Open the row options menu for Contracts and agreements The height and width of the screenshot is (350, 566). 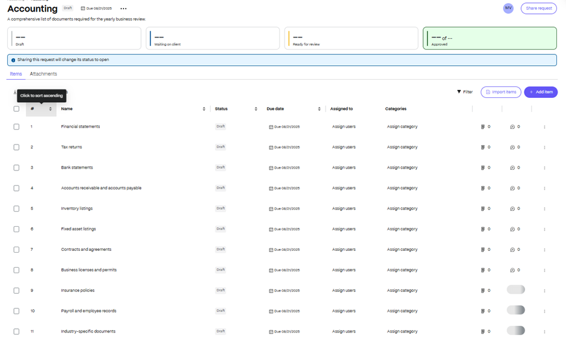click(544, 250)
